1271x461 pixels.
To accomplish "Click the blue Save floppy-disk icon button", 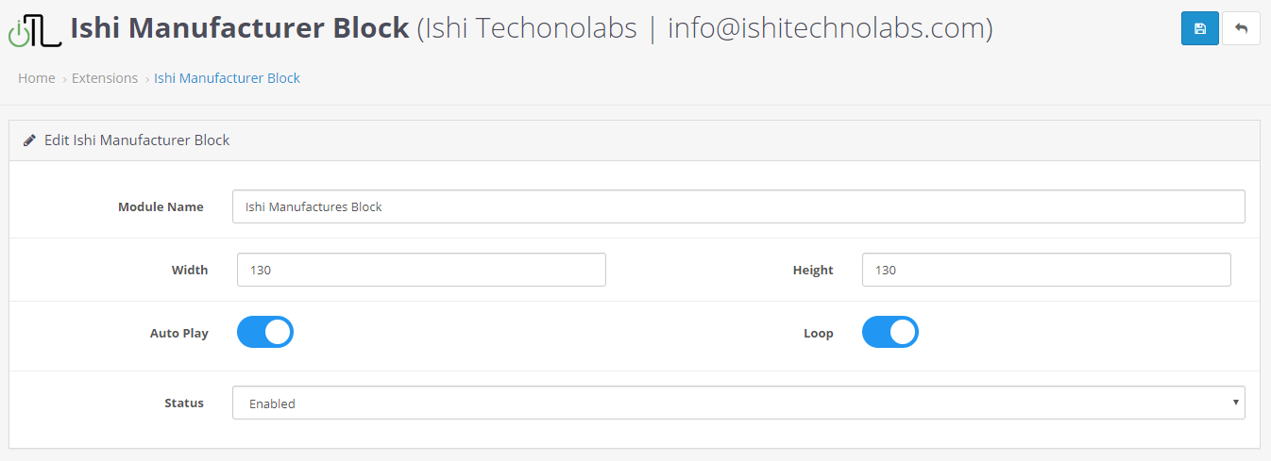I will coord(1199,28).
